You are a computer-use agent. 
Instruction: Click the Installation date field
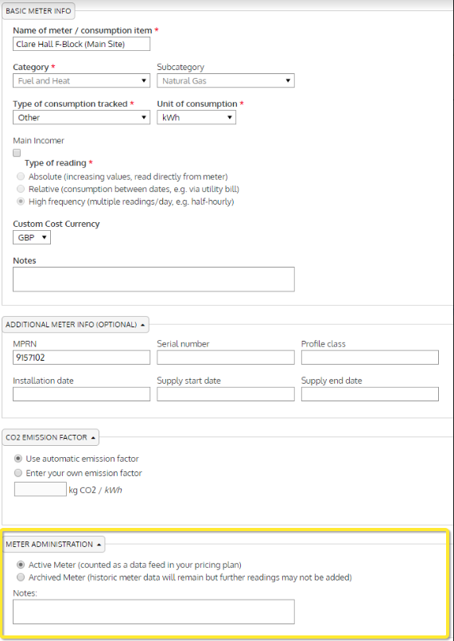point(81,394)
